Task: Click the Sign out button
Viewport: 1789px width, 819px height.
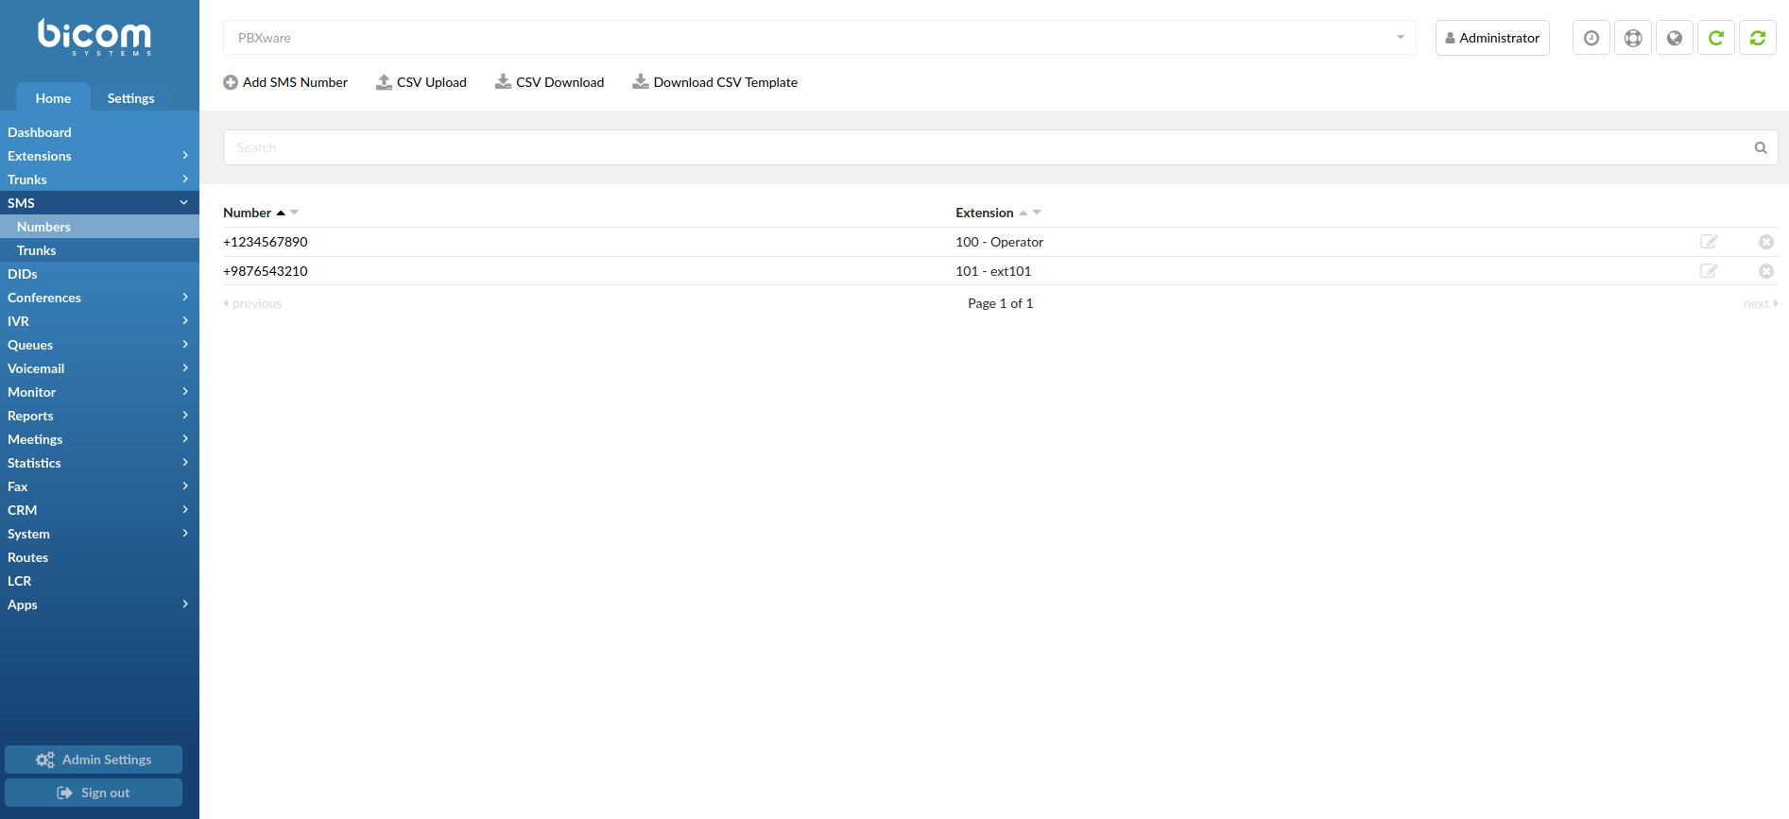Action: click(x=94, y=793)
